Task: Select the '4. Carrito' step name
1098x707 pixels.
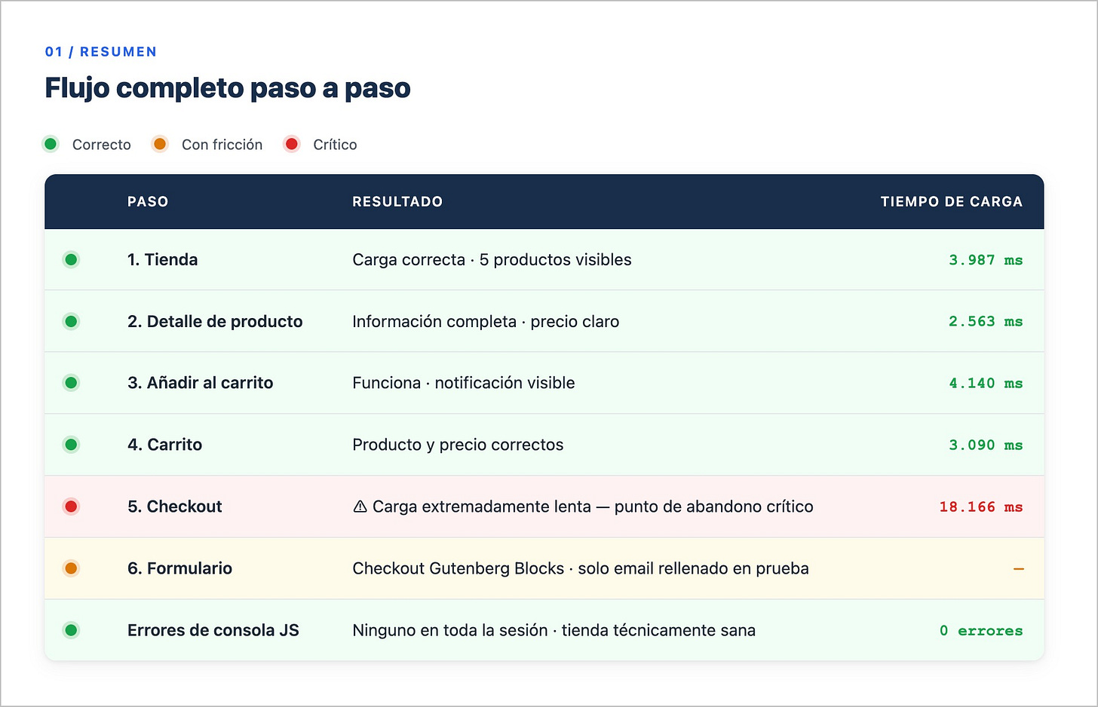Action: (165, 445)
